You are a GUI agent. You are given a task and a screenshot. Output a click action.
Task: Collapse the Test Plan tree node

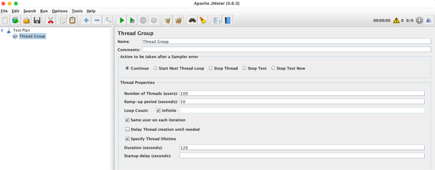2,30
